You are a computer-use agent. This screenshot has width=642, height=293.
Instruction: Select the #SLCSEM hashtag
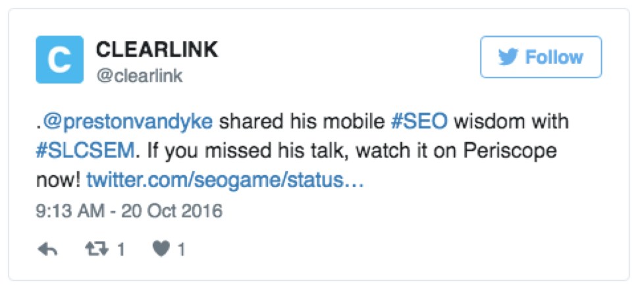[x=85, y=150]
